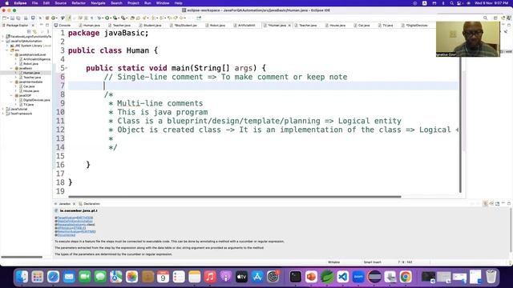Switch to the TV.java editor tab

coord(386,25)
